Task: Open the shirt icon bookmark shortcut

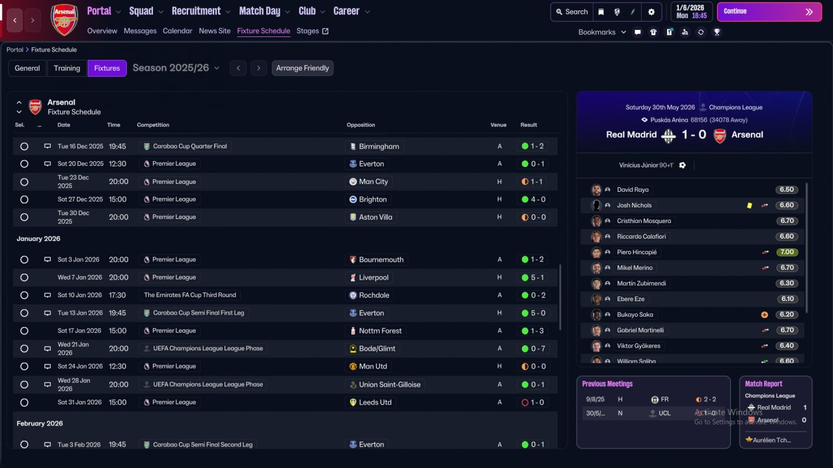Action: [653, 32]
